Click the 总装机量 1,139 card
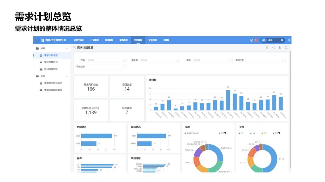The image size is (325, 182). point(91,111)
